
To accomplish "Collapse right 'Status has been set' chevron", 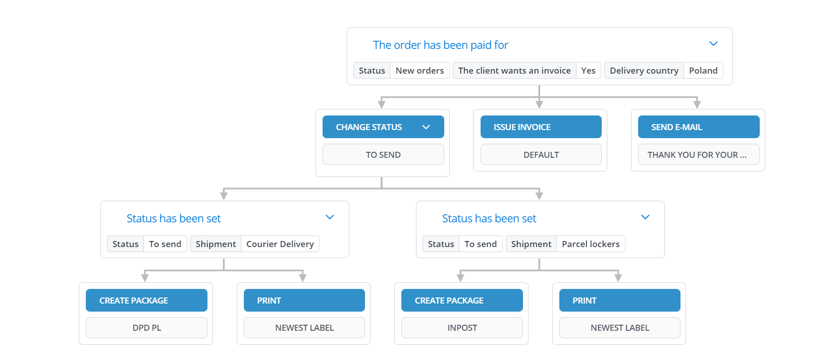I will (645, 217).
